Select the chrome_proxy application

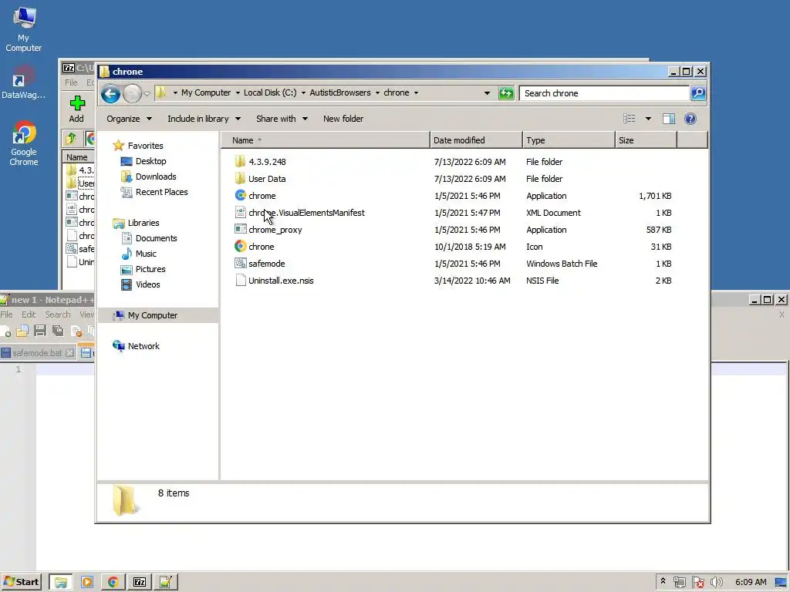(275, 230)
